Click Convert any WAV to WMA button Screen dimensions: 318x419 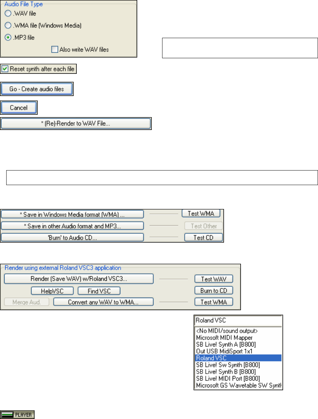pos(103,302)
